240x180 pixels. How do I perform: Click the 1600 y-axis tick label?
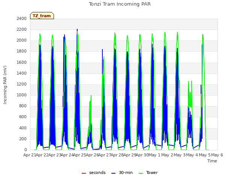coord(22,62)
